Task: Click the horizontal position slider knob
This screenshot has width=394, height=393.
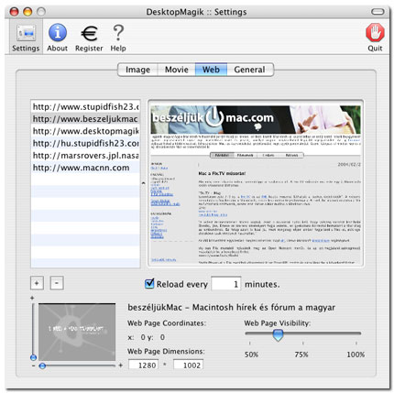Action: click(43, 366)
